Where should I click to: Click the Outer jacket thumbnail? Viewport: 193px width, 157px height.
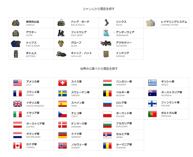coord(16,33)
